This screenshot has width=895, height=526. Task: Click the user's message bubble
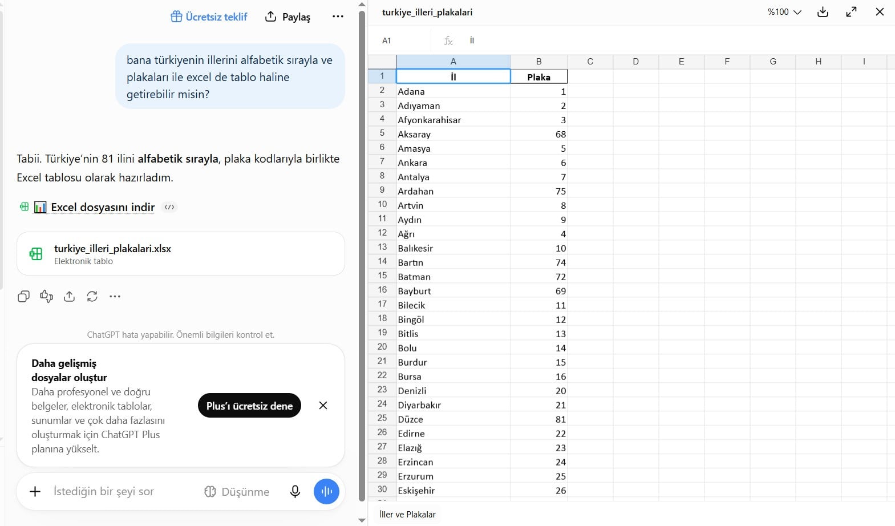[x=230, y=76]
